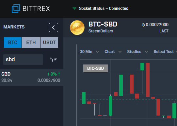
Task: Switch to the USDT markets tab
Action: point(49,43)
